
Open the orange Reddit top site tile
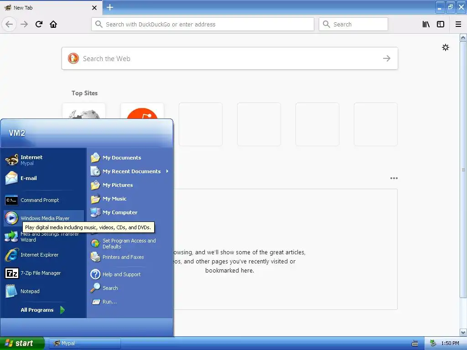coord(142,111)
